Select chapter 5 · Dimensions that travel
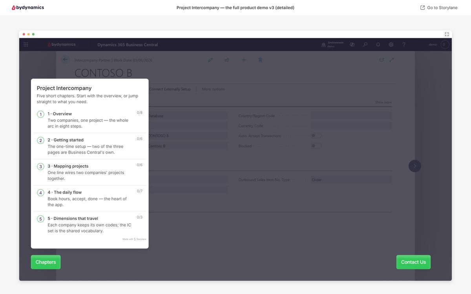Screen dimensions: 471x294 pos(90,225)
